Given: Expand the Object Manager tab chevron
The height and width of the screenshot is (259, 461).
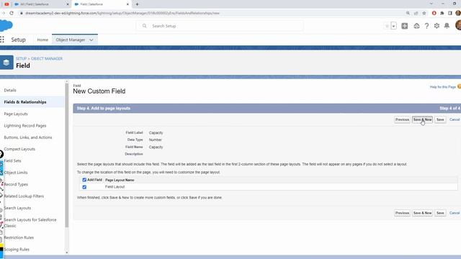Looking at the screenshot, I should coord(91,40).
